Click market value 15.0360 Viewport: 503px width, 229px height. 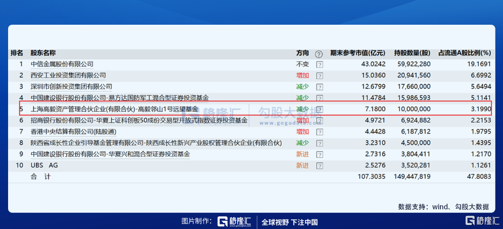[x=374, y=75]
